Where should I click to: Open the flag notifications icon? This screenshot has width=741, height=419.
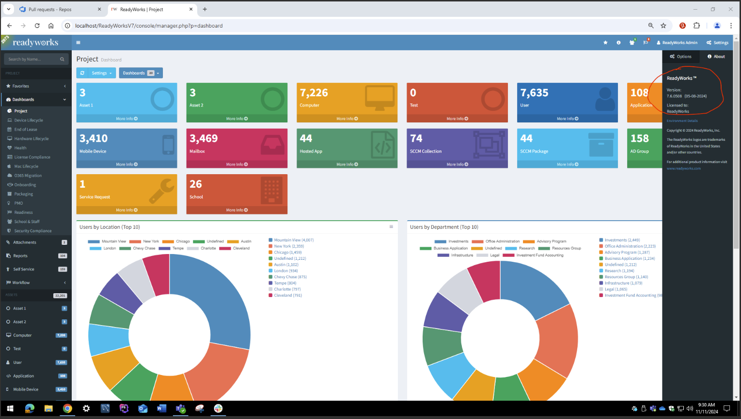(x=646, y=43)
